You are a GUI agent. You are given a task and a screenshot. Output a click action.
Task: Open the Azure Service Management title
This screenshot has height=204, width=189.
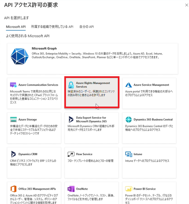151,85
